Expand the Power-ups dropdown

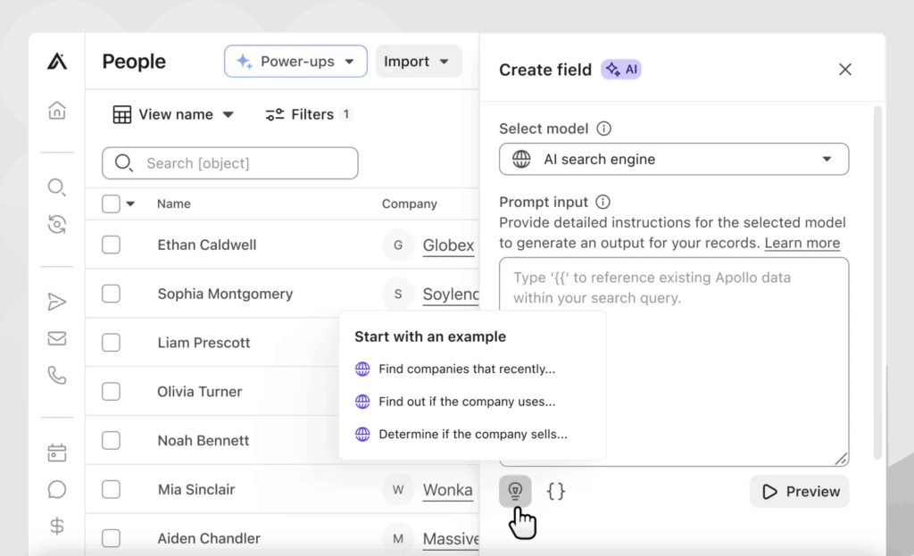(295, 62)
